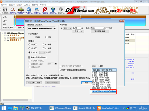The width and height of the screenshot is (149, 111).
Task: Click the 保存更改 toolbar icon
Action: coord(5,10)
